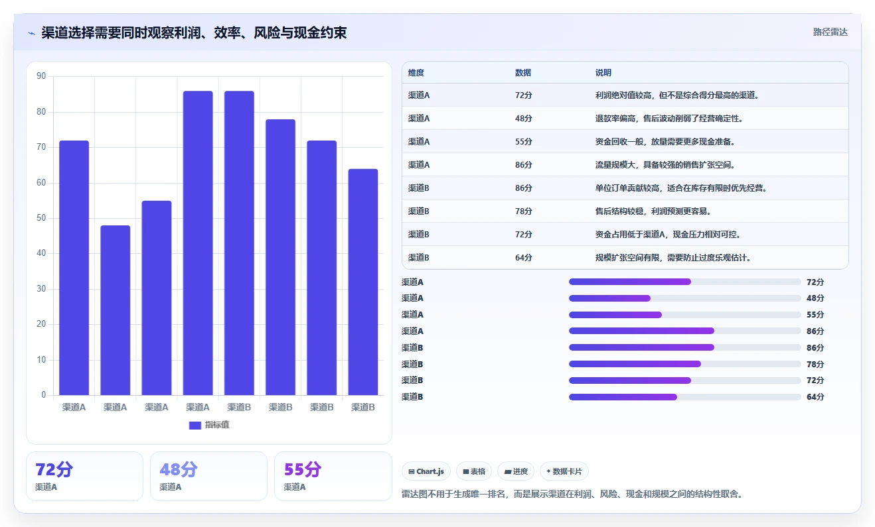Click the lightning icon beside the page title

tap(31, 33)
